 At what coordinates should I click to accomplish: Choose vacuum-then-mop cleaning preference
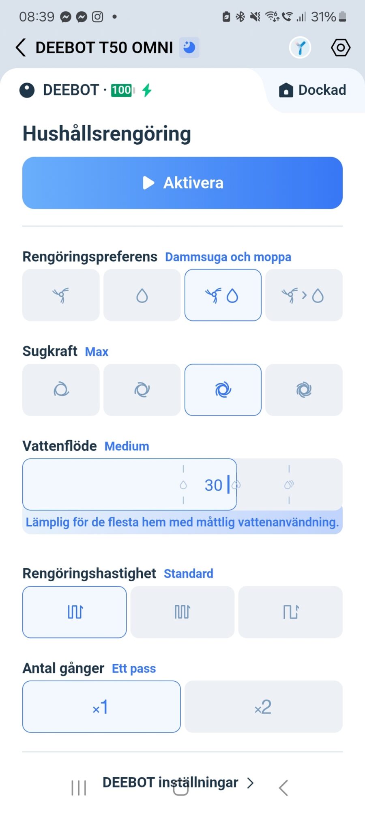coord(304,295)
